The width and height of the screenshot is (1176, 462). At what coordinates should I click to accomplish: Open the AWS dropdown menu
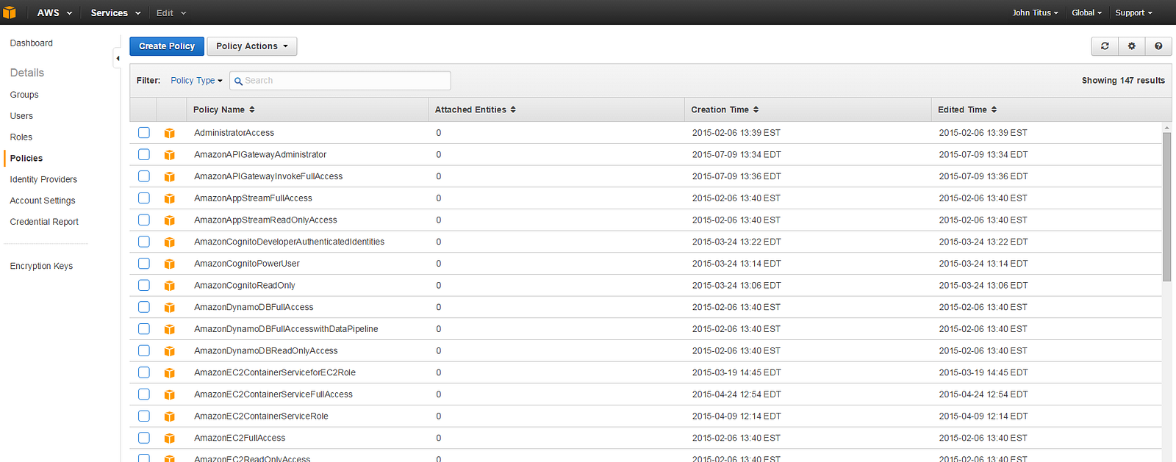tap(54, 12)
